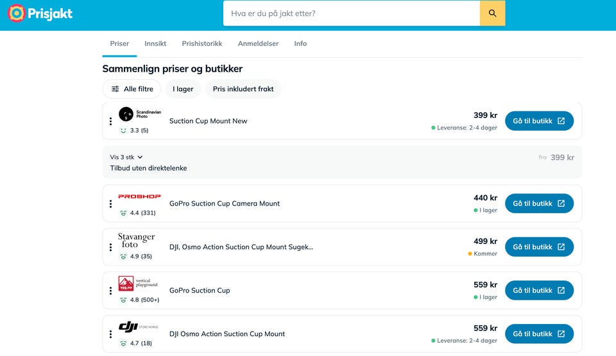Open the Alle filtre filter button
This screenshot has width=616, height=356.
[x=132, y=89]
